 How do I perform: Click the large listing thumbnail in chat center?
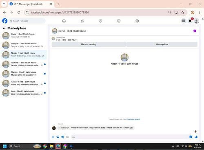(124, 57)
